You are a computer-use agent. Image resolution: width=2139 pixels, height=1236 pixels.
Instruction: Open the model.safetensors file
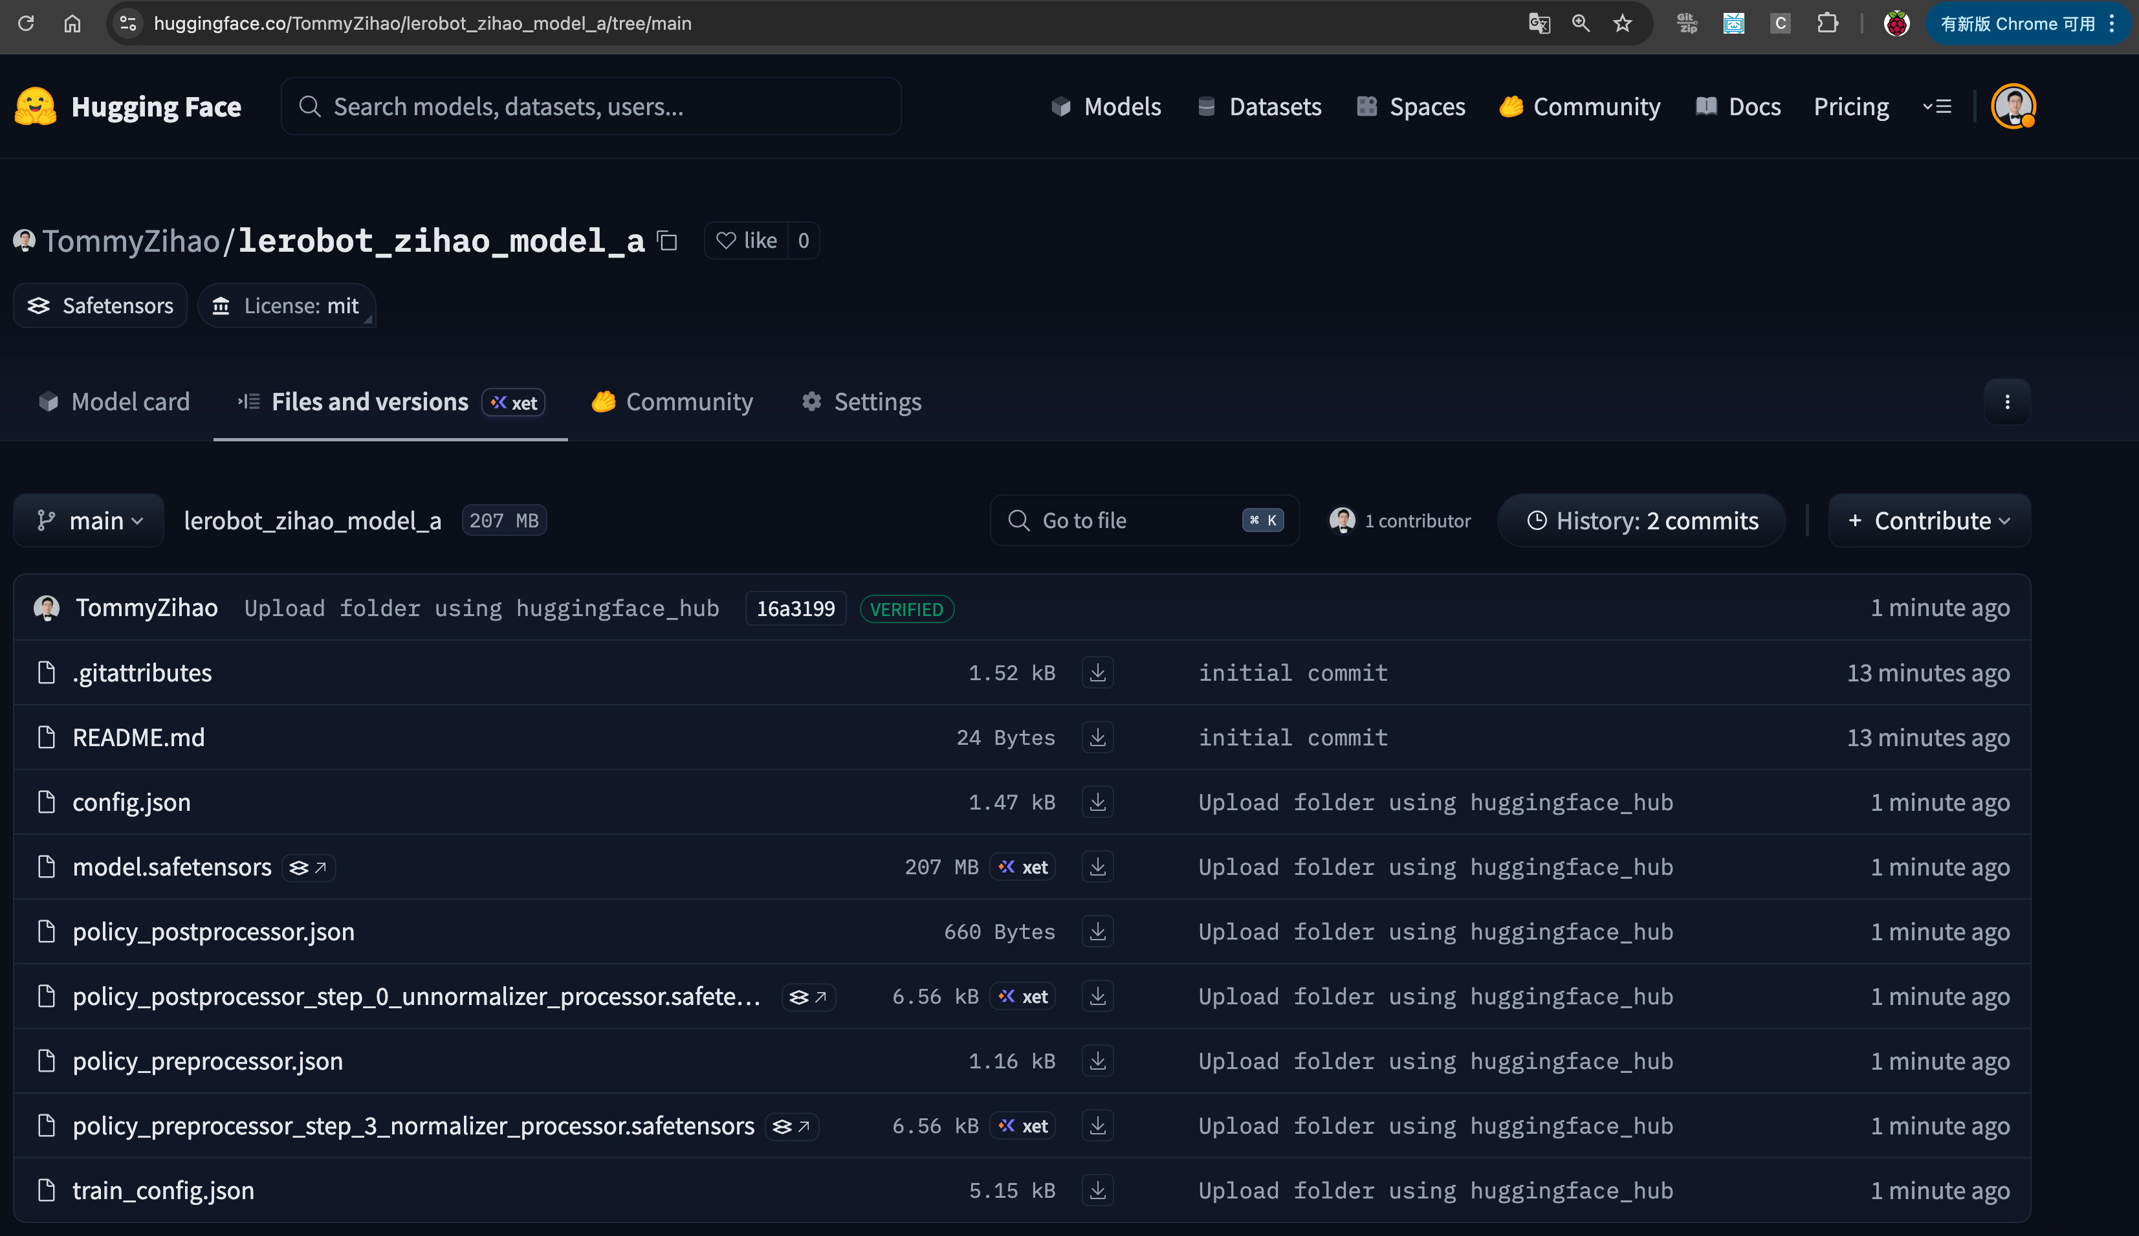(172, 866)
